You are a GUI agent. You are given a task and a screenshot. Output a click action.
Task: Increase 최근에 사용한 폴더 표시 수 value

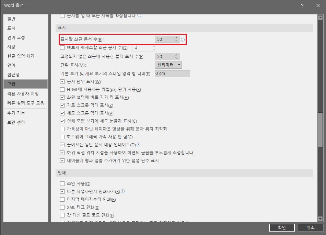coord(176,55)
